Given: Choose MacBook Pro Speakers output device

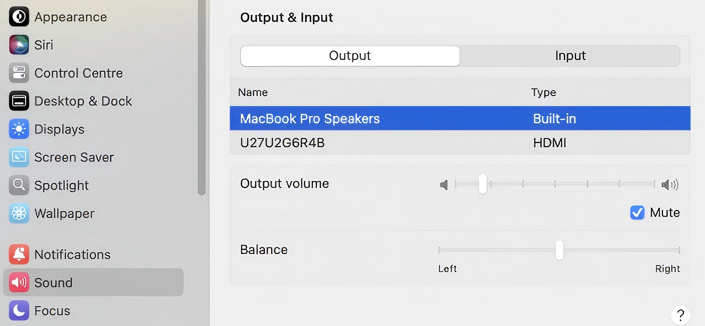Looking at the screenshot, I should point(460,118).
